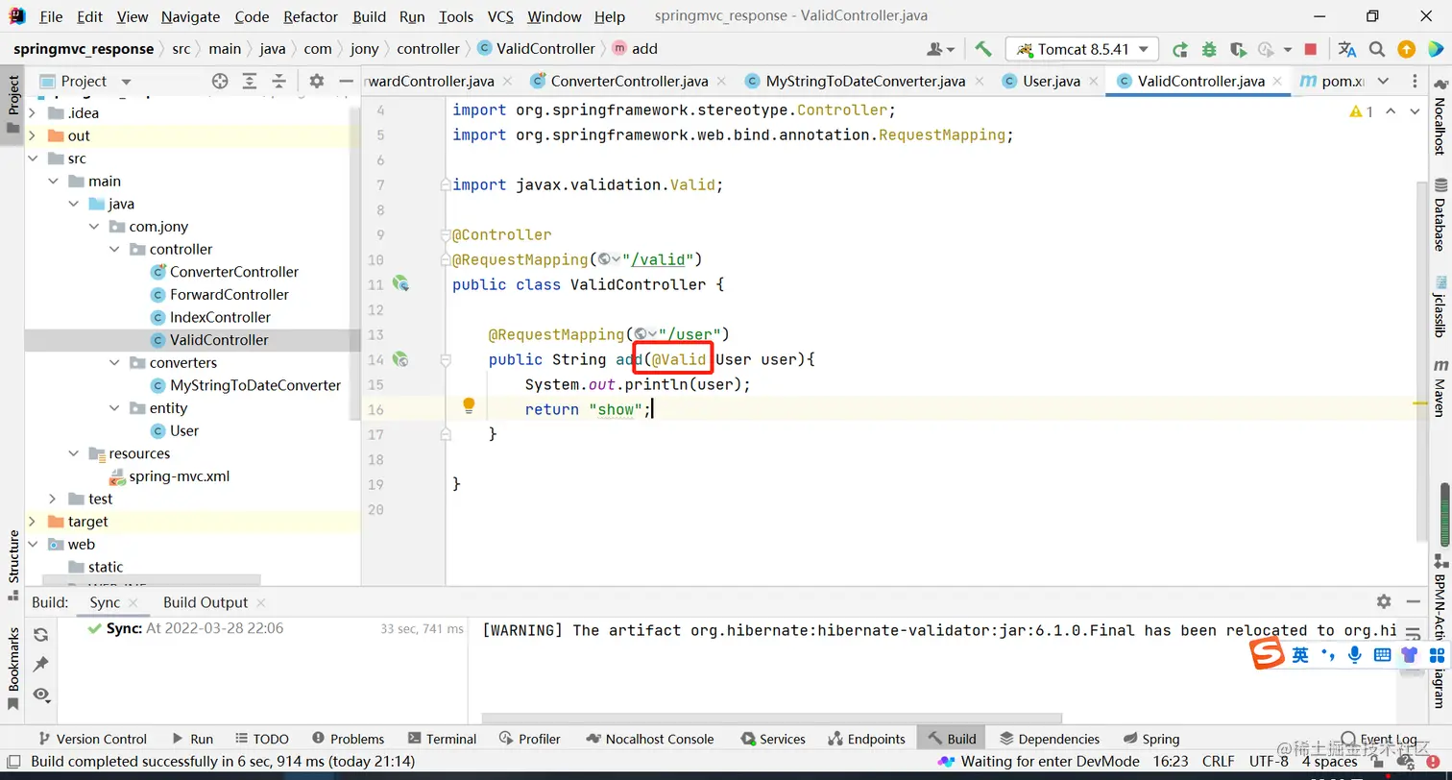The width and height of the screenshot is (1452, 780).
Task: Start debugging with the bug icon
Action: click(1209, 49)
